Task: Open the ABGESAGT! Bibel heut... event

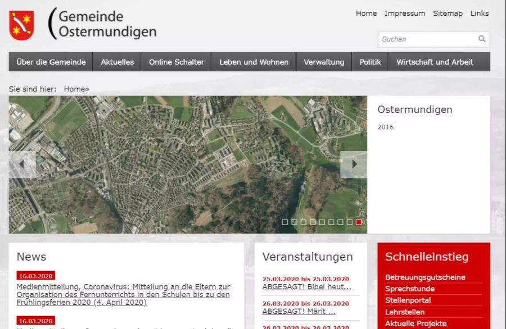Action: tap(306, 287)
